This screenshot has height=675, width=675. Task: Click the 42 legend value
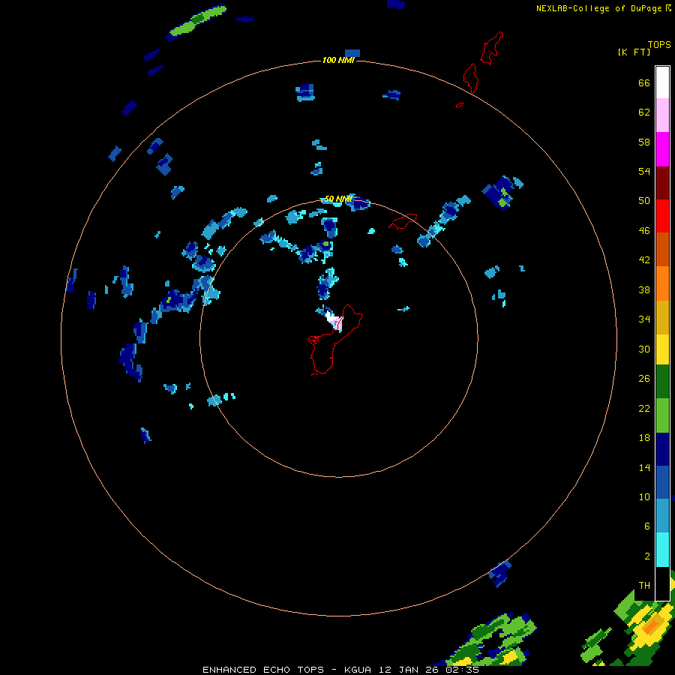[x=644, y=260]
